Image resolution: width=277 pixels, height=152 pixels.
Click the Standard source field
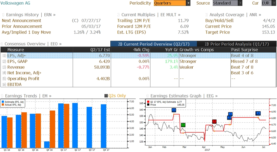coord(225,3)
